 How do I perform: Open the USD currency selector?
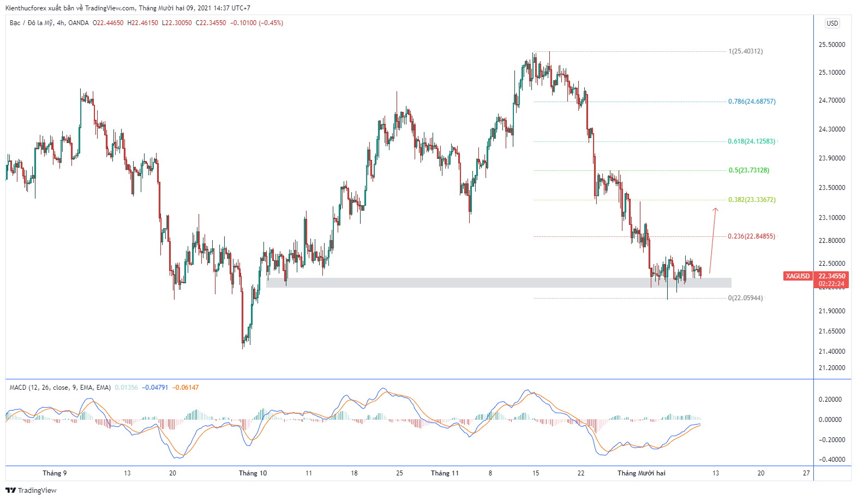tap(832, 23)
